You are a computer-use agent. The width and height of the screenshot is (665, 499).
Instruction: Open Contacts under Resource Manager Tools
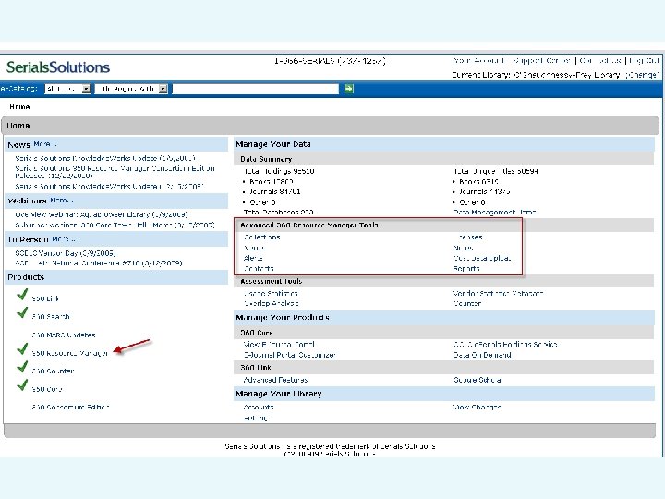pyautogui.click(x=259, y=269)
